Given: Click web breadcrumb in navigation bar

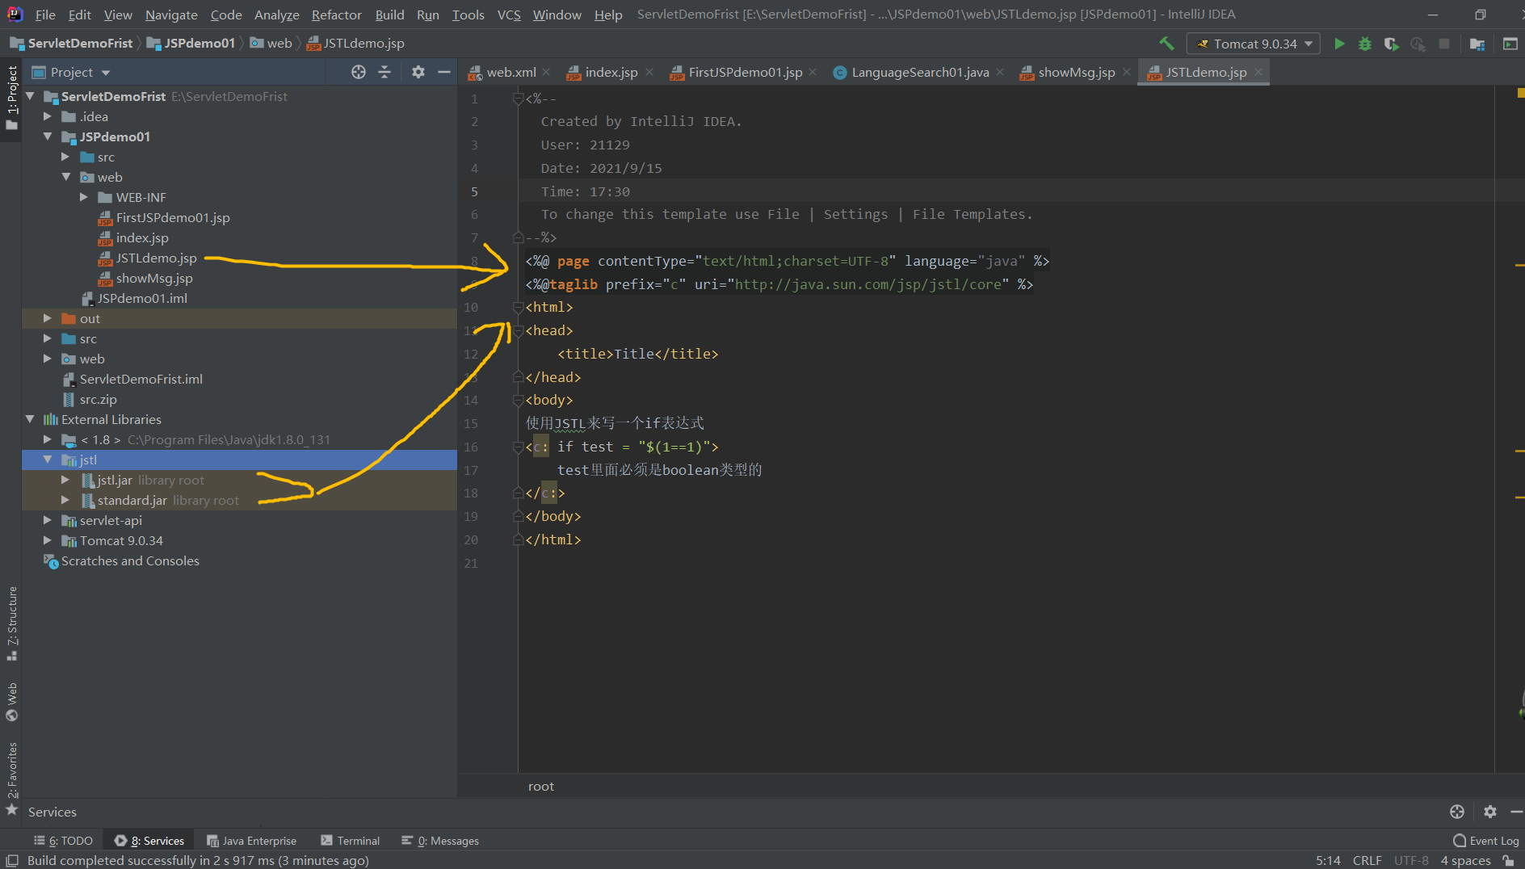Looking at the screenshot, I should click(x=279, y=44).
